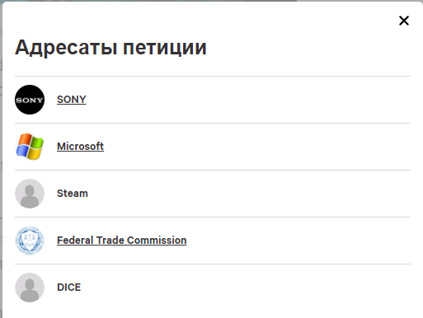Click the divider line between Steam and FTC
This screenshot has height=318, width=423.
click(213, 217)
